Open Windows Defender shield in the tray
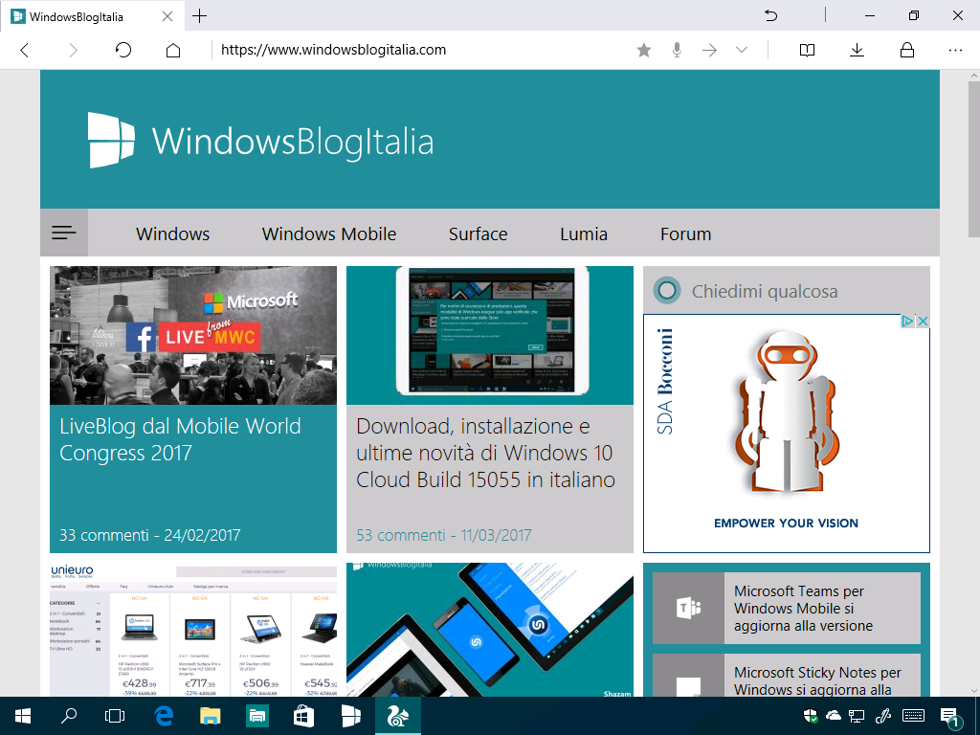Viewport: 980px width, 735px height. click(811, 716)
